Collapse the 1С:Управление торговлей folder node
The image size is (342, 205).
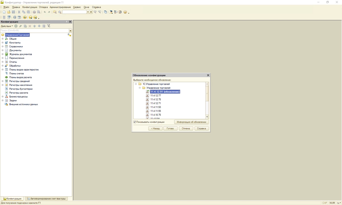point(136,84)
